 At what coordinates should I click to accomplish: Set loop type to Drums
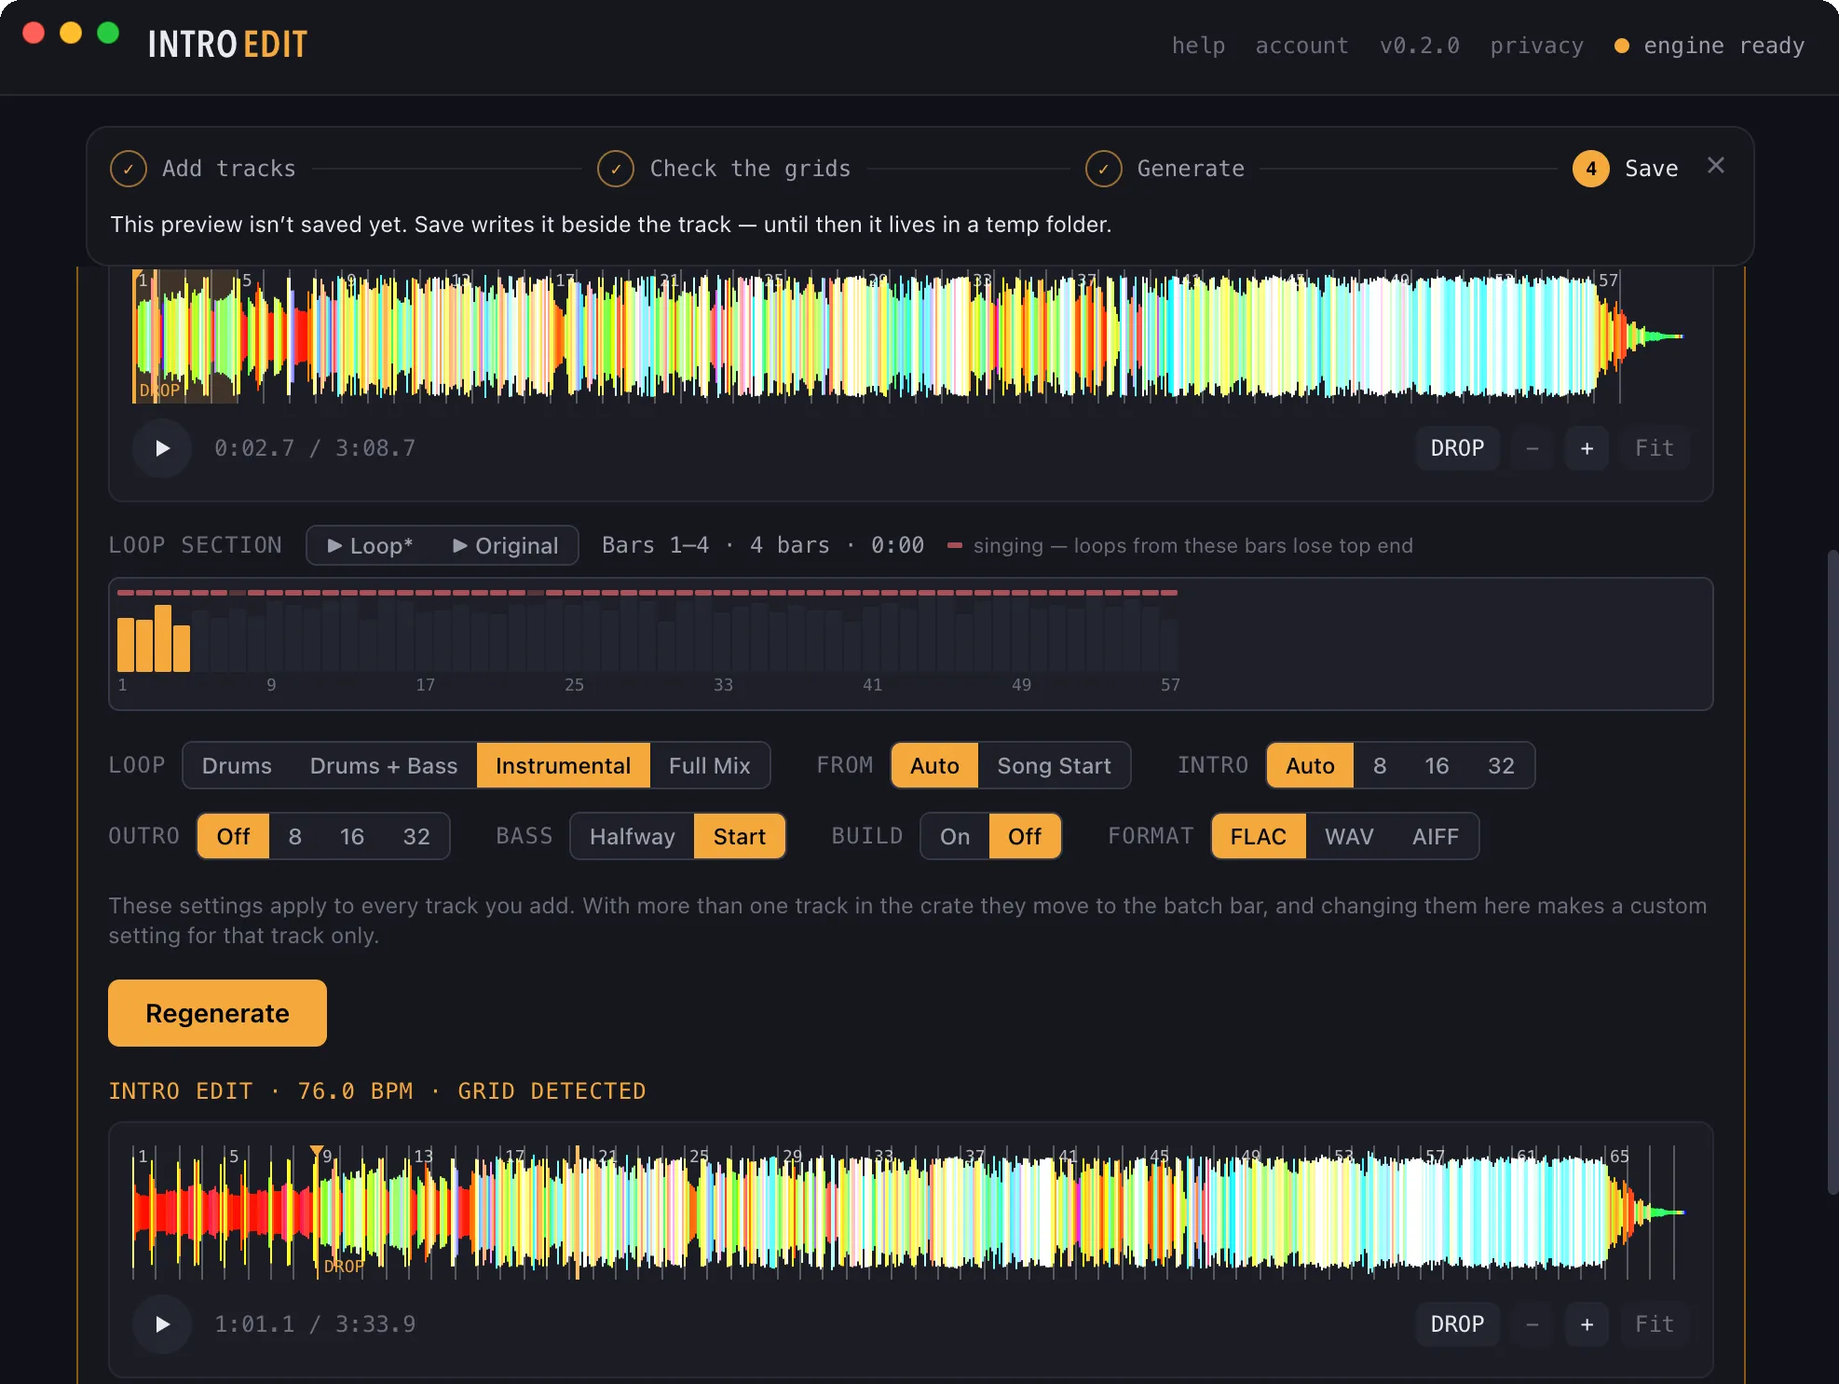point(237,766)
